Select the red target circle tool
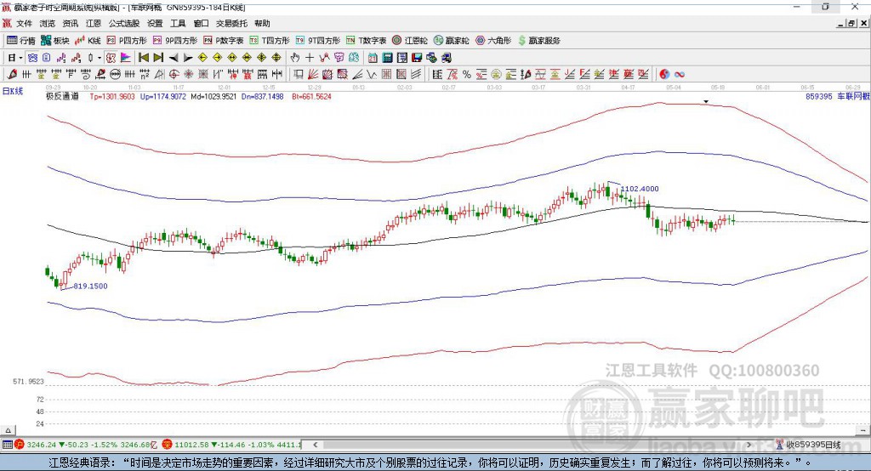 point(174,75)
